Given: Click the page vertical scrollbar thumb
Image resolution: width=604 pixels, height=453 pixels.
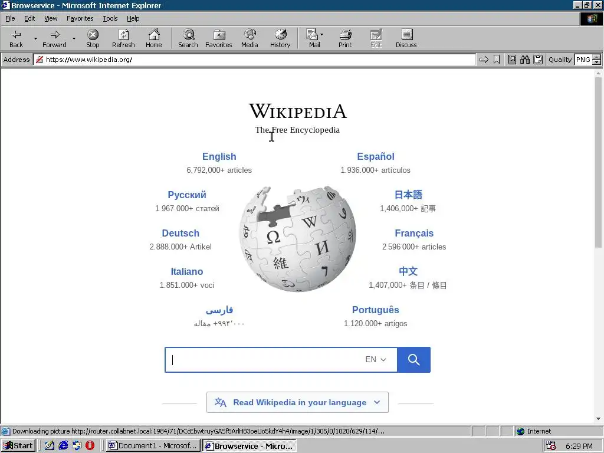Looking at the screenshot, I should (x=598, y=162).
